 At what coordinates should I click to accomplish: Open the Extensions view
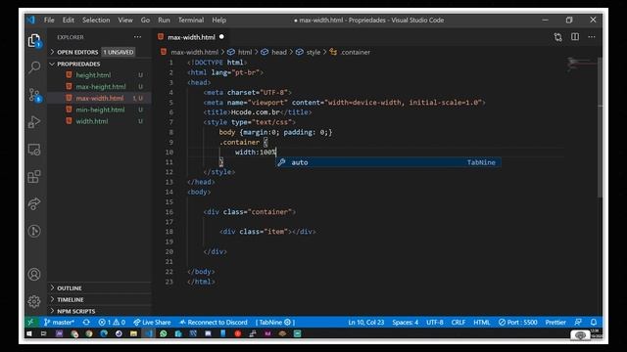(x=34, y=176)
